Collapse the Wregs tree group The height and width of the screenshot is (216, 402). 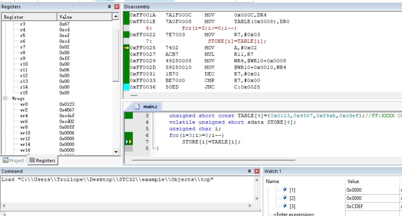[5, 98]
